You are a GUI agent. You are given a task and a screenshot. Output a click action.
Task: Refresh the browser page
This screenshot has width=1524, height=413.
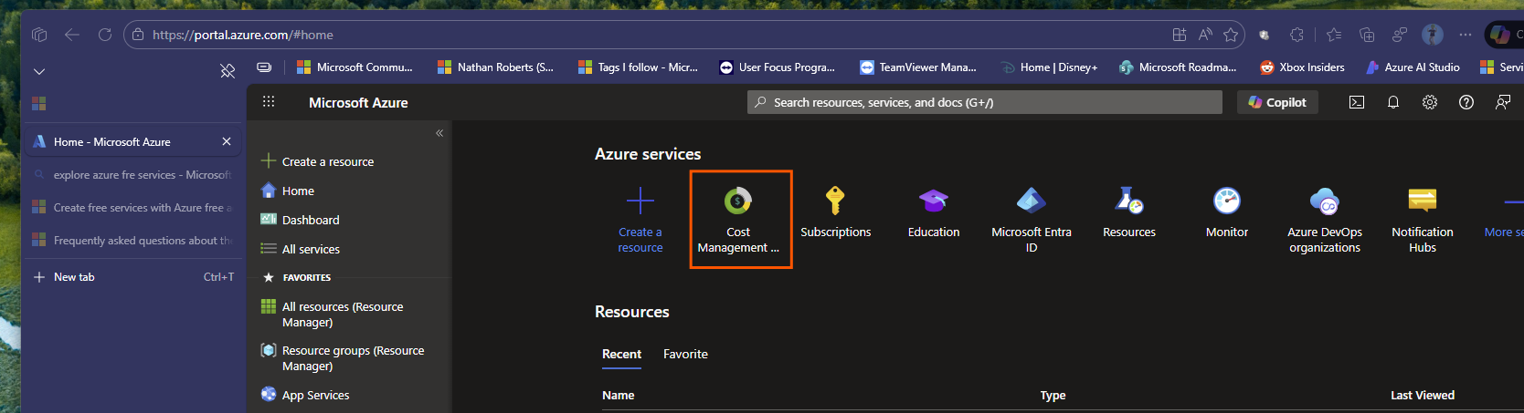pos(105,35)
